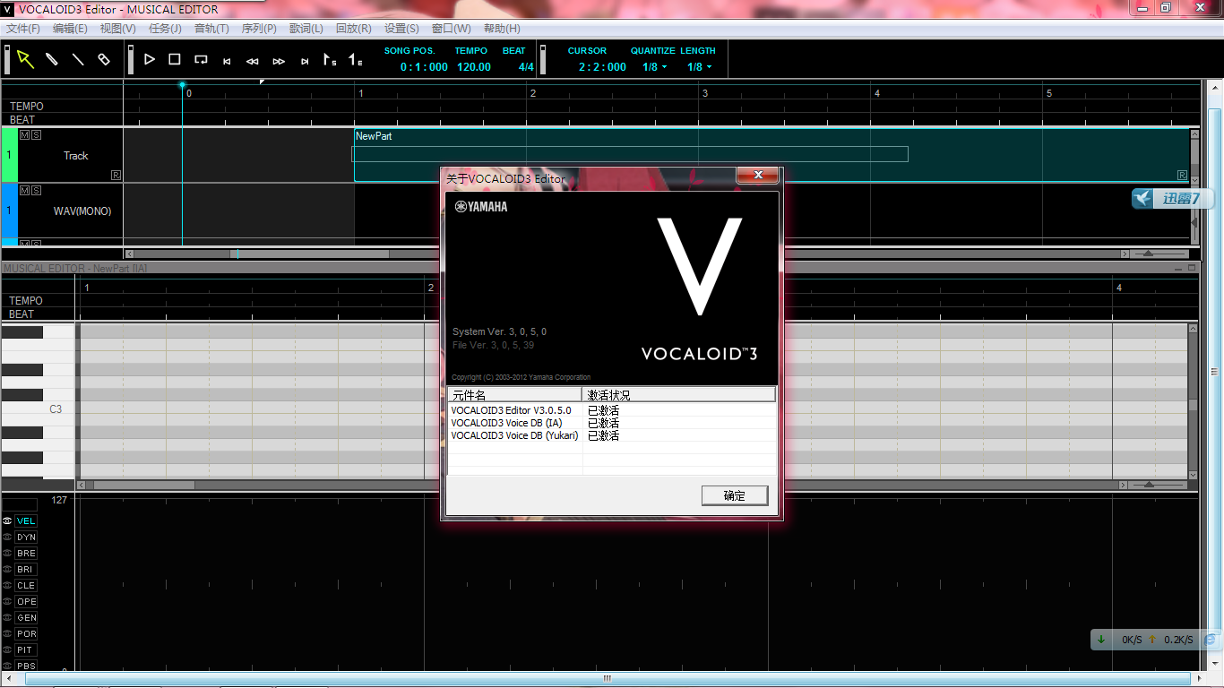
Task: Mute the WAV(MONO) track
Action: (24, 190)
